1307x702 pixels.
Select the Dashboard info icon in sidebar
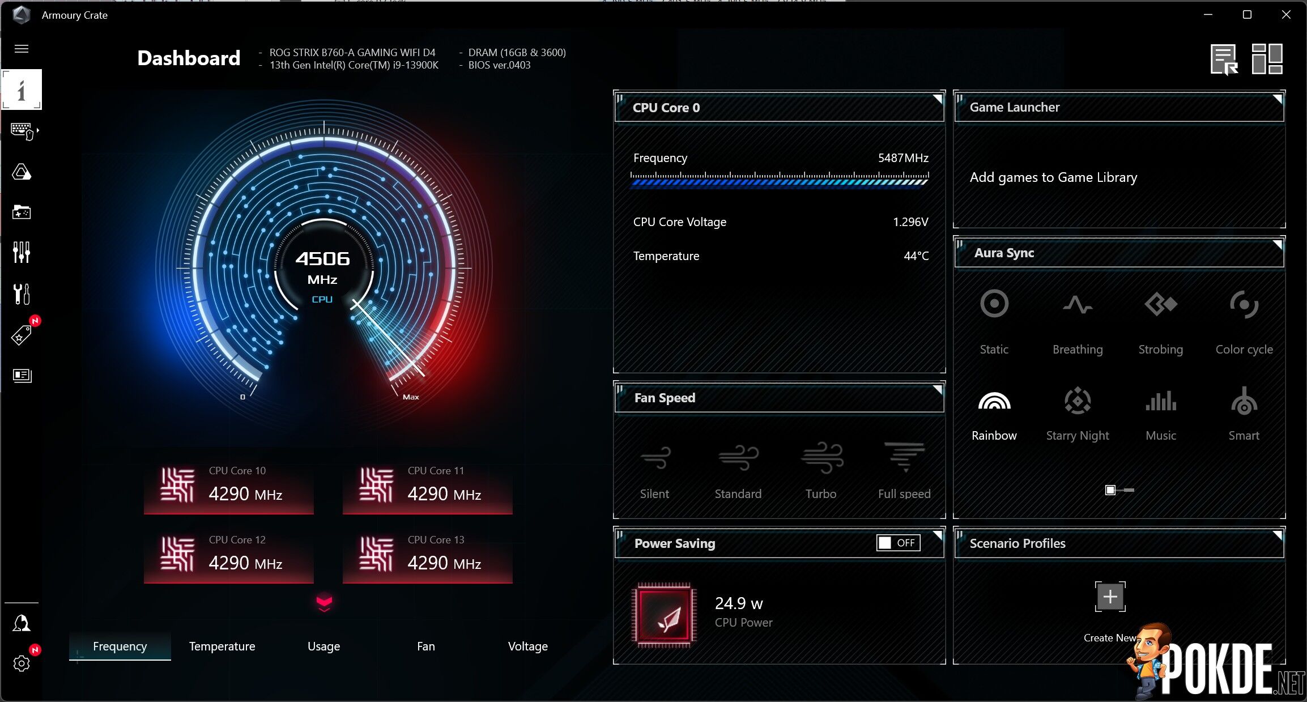(x=22, y=90)
